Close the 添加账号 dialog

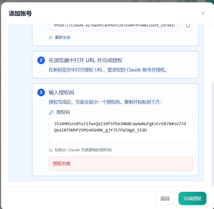pyautogui.click(x=203, y=13)
